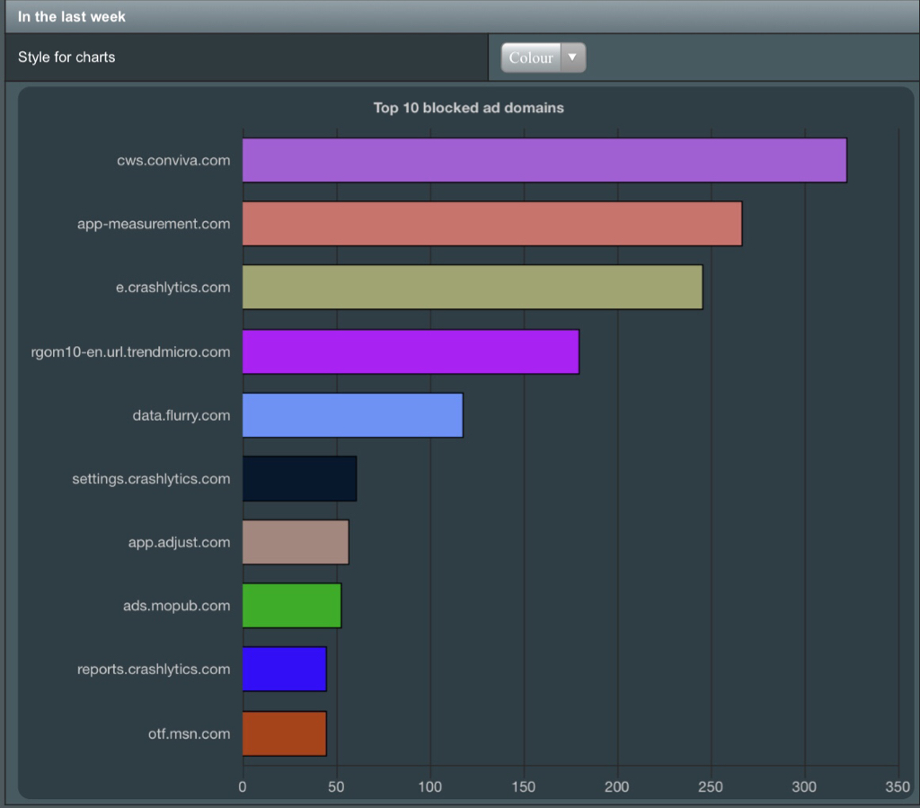This screenshot has width=920, height=808.
Task: Select the reports.crashlytics.com blue bar
Action: click(285, 669)
